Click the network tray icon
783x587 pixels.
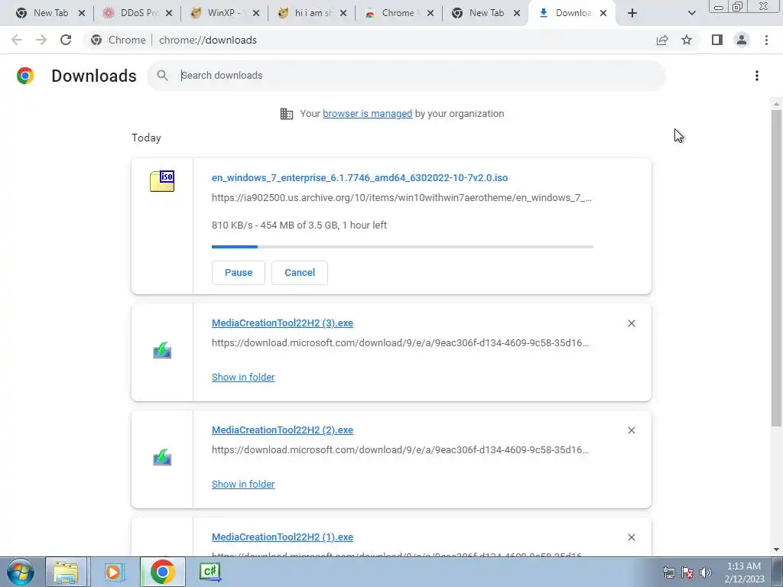[668, 572]
